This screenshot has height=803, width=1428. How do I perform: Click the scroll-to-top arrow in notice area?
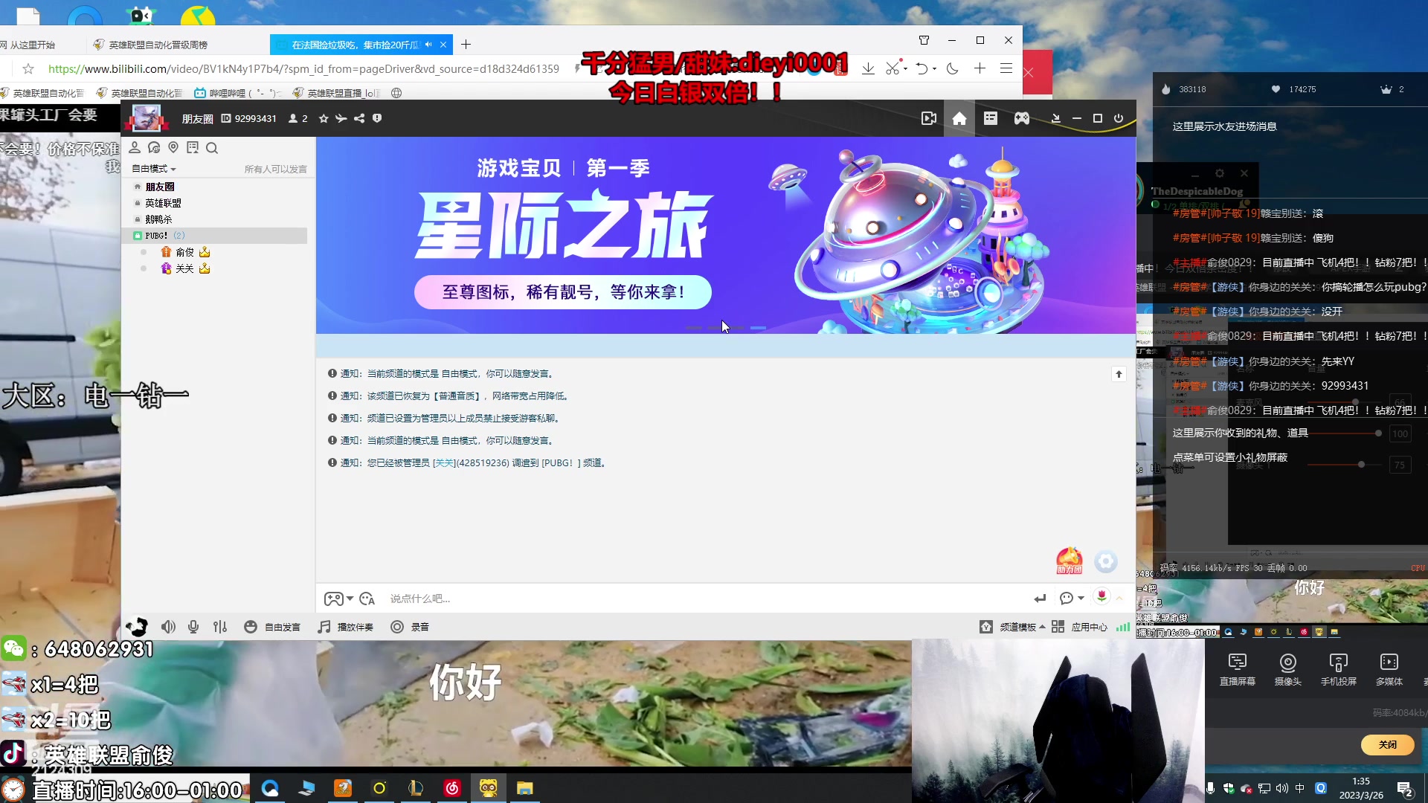tap(1119, 374)
